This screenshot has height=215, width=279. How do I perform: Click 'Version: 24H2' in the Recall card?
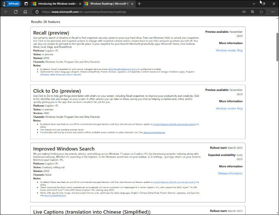coord(41,58)
